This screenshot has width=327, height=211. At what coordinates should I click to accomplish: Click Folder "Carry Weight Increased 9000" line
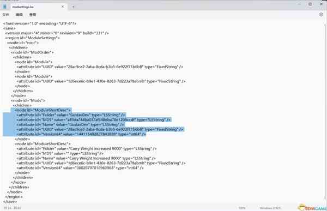(x=87, y=149)
